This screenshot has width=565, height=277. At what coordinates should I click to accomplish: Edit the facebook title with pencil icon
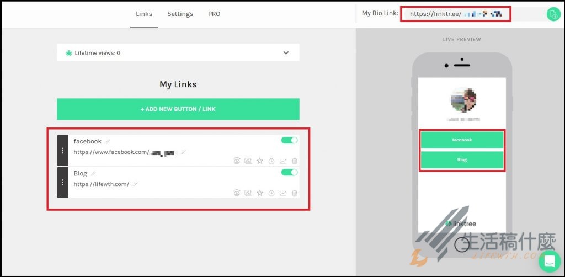point(108,142)
